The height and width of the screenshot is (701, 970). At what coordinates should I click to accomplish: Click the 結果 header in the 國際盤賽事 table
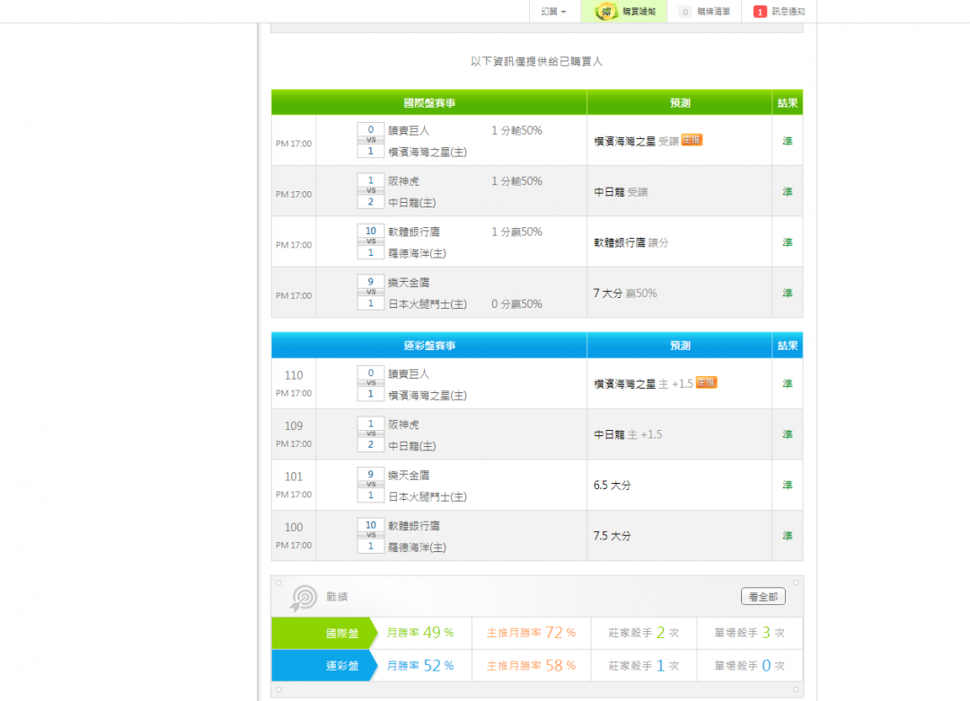pyautogui.click(x=788, y=102)
